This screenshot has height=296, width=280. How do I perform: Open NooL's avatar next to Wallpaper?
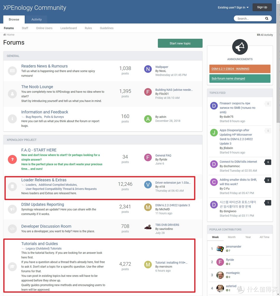[x=148, y=69]
